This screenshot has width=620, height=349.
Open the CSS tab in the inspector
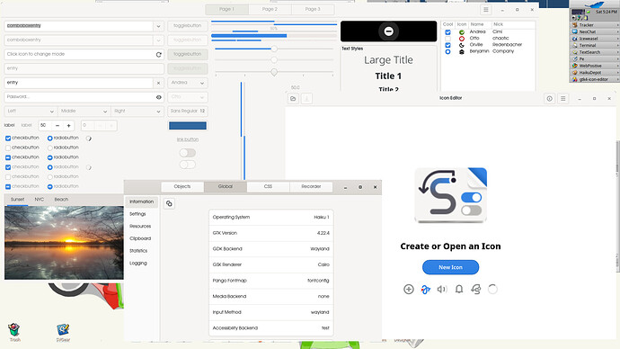click(268, 186)
